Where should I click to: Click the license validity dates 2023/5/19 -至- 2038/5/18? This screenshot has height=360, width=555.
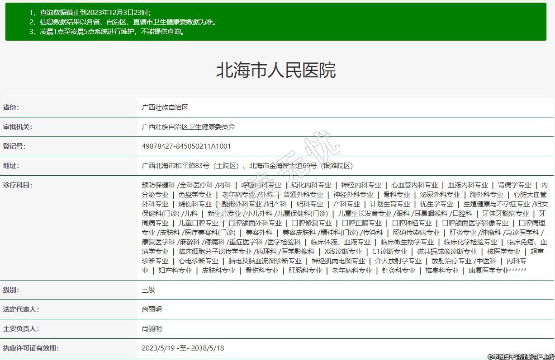[183, 348]
